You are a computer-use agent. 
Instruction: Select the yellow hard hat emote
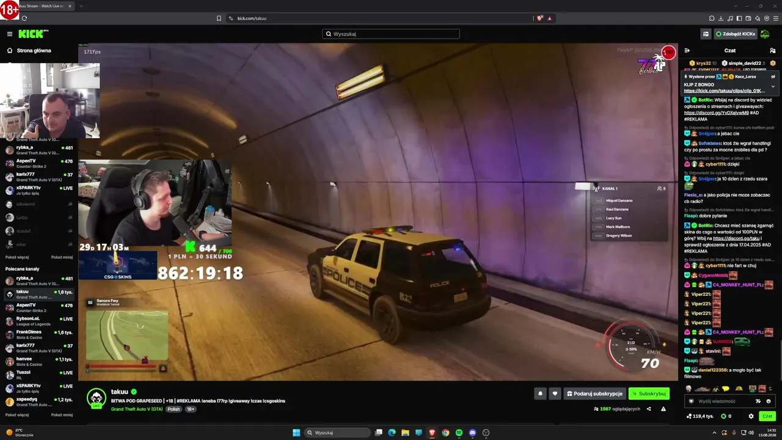pyautogui.click(x=739, y=389)
